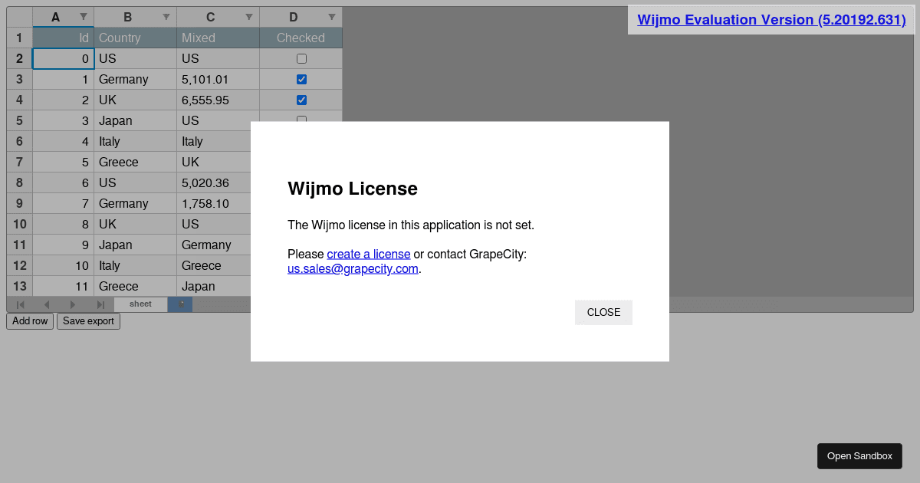The height and width of the screenshot is (483, 920).
Task: Select the 'sheet' tab
Action: [140, 304]
